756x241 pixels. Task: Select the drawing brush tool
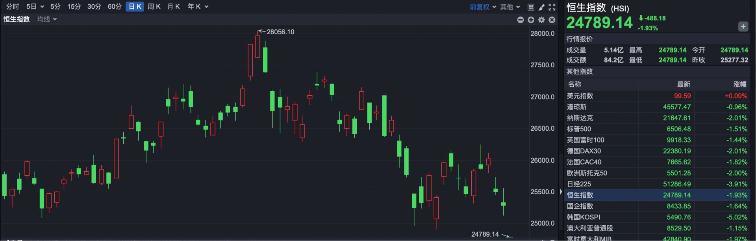541,7
